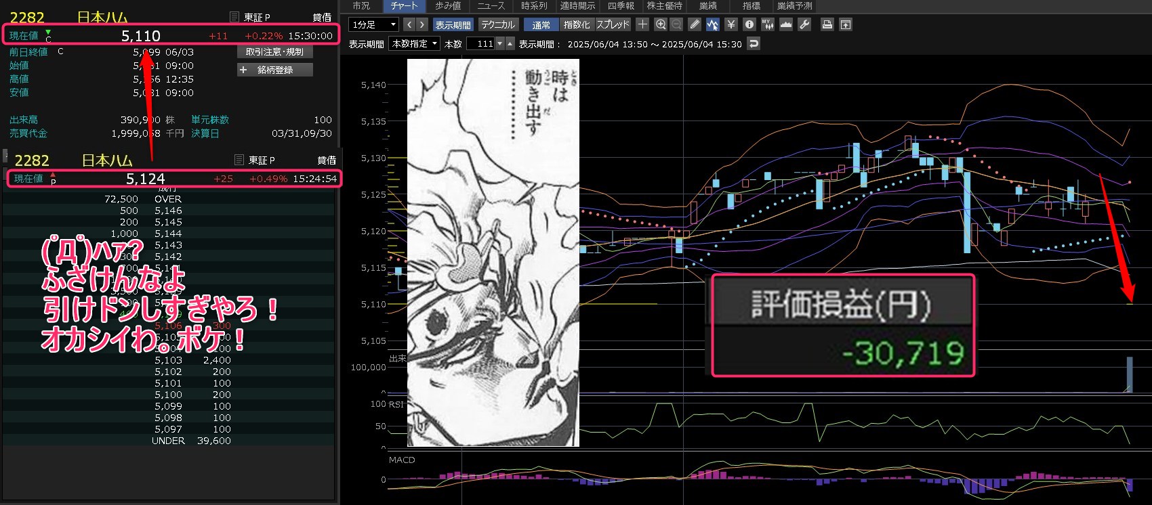The height and width of the screenshot is (505, 1152).
Task: Click the plus icon on 銘柄登録
Action: point(243,70)
